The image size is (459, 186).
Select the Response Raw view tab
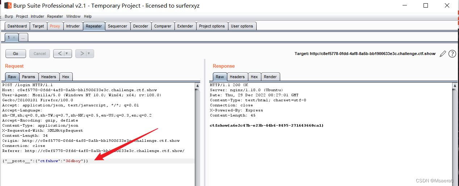pyautogui.click(x=220, y=77)
